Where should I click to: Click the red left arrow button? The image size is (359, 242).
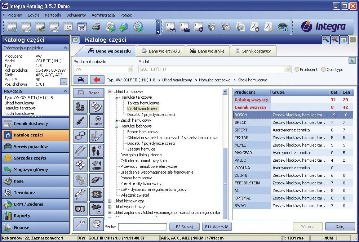point(97,80)
